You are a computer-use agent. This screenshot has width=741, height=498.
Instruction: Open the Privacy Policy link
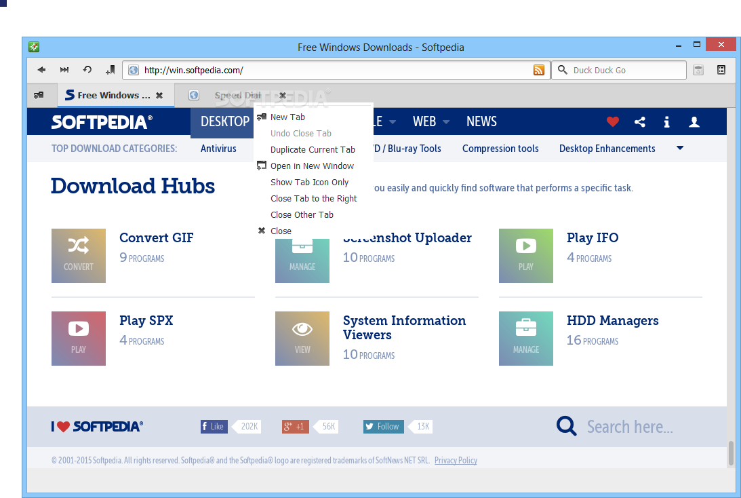click(456, 460)
